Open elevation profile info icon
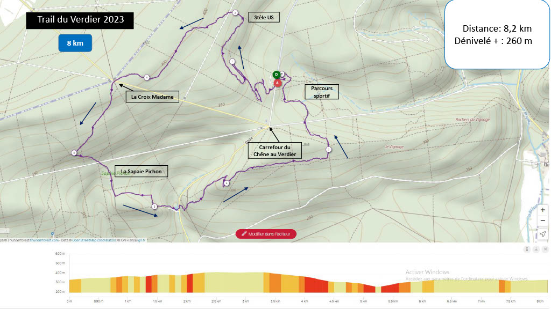 point(527,249)
